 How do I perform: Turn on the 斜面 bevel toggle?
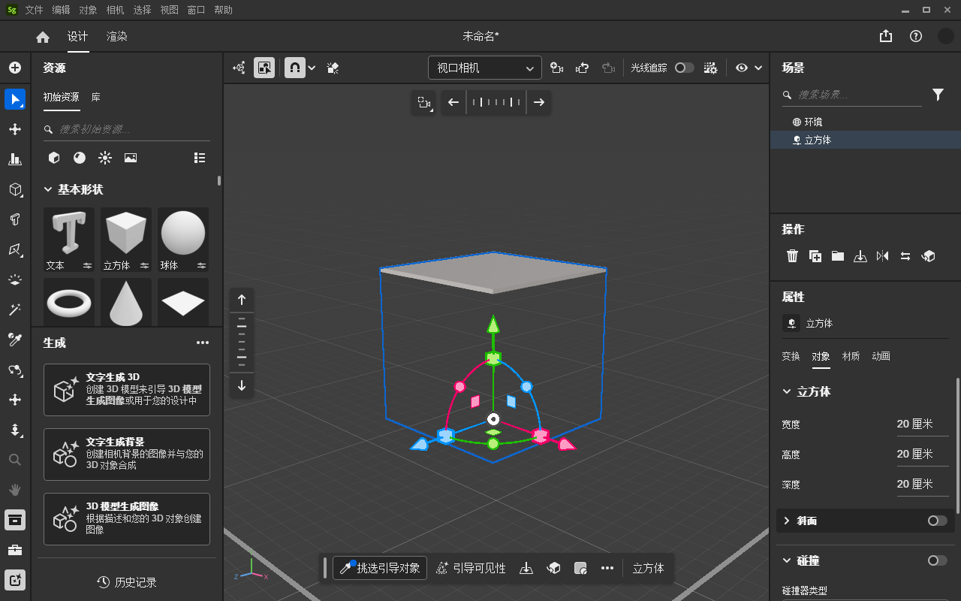click(935, 521)
